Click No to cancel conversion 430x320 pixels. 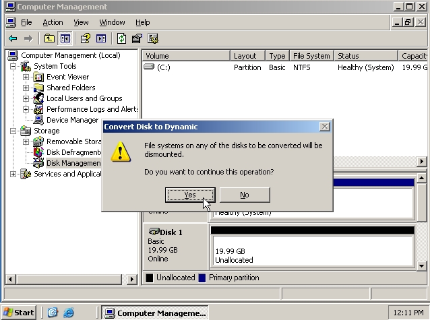tap(245, 195)
